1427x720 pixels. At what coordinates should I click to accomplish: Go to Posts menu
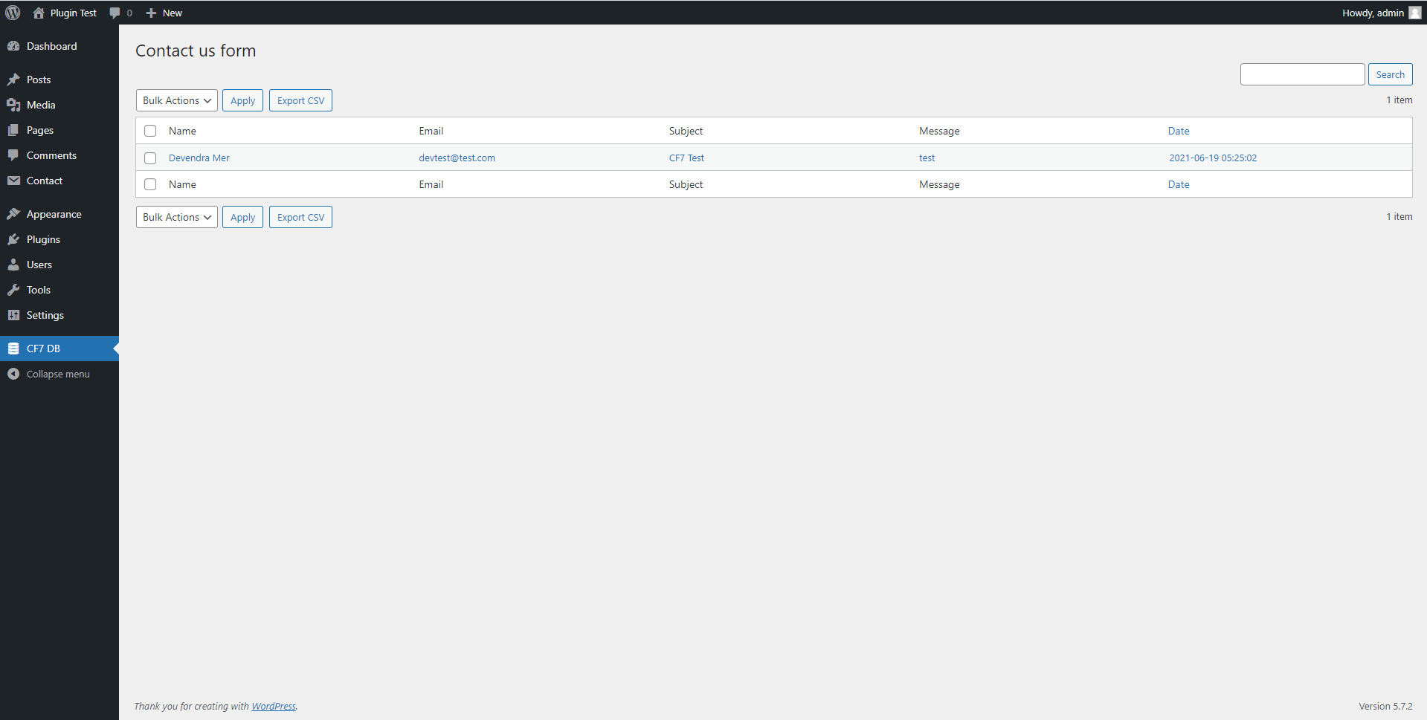pyautogui.click(x=39, y=80)
